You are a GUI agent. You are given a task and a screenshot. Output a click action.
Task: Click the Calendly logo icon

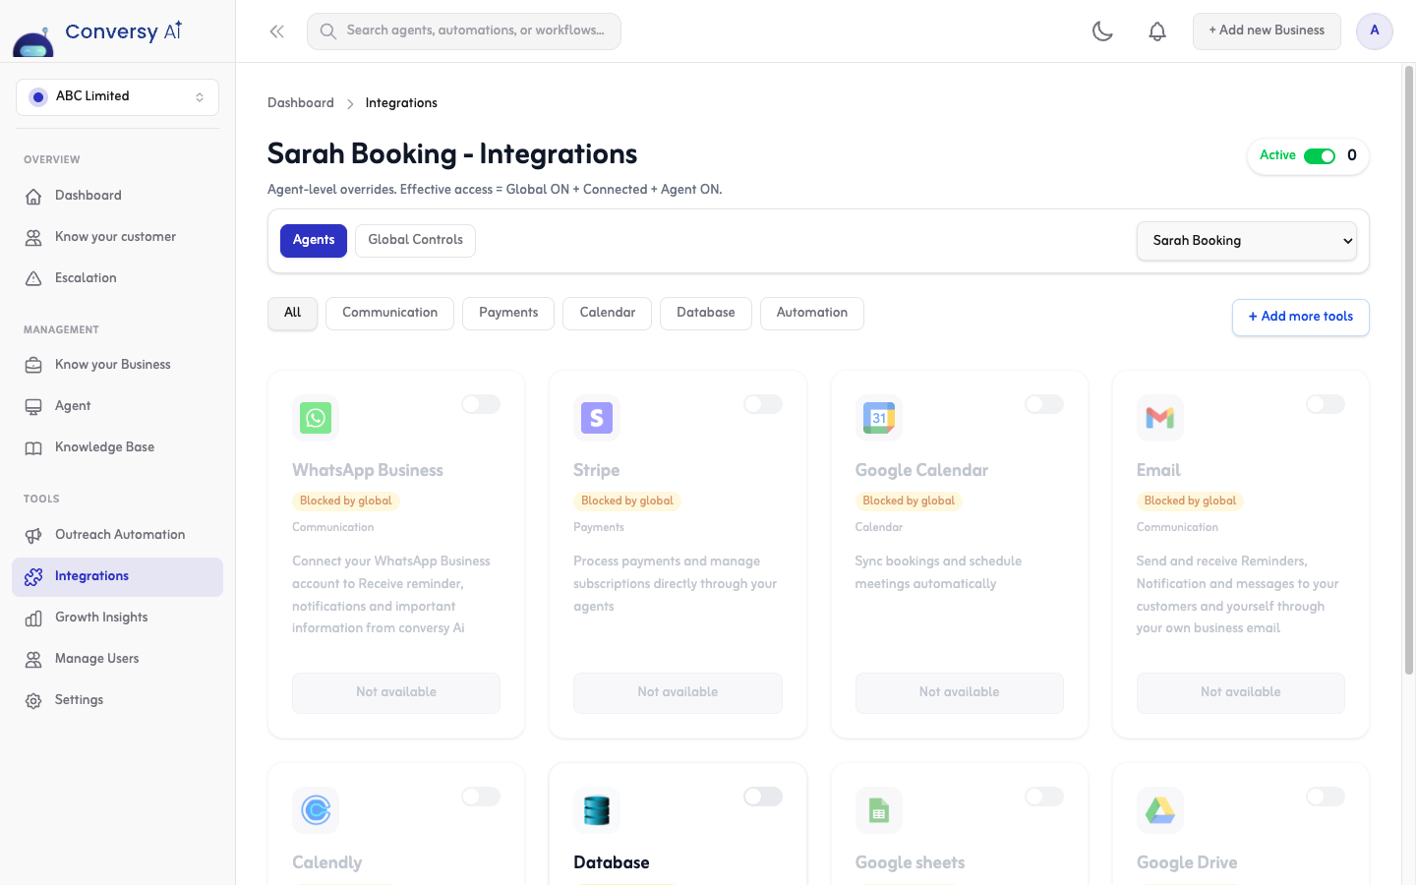click(x=316, y=810)
